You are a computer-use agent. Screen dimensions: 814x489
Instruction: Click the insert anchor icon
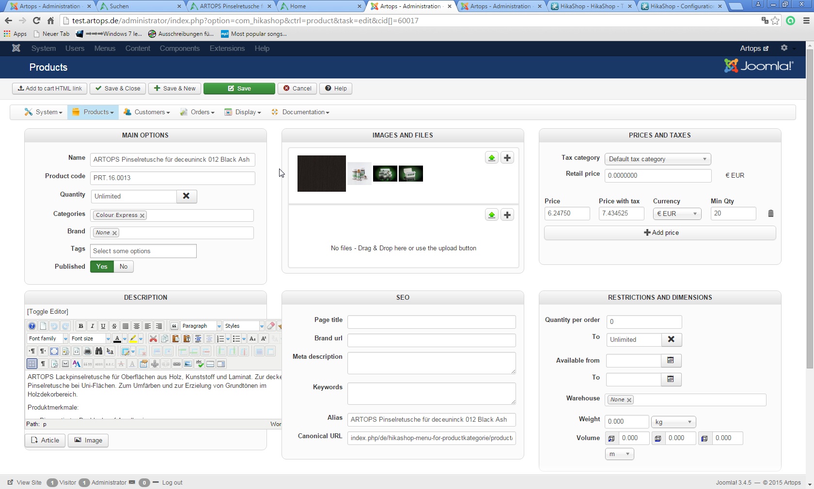coord(155,364)
